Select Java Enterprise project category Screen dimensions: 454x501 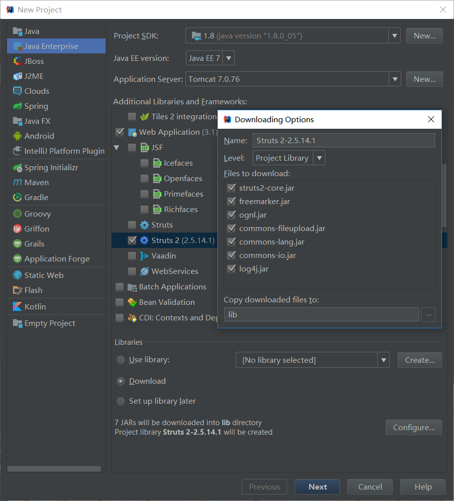pyautogui.click(x=56, y=46)
